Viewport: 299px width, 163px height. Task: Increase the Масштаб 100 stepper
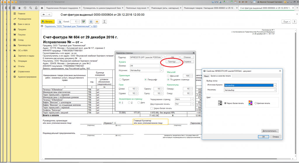[191, 75]
